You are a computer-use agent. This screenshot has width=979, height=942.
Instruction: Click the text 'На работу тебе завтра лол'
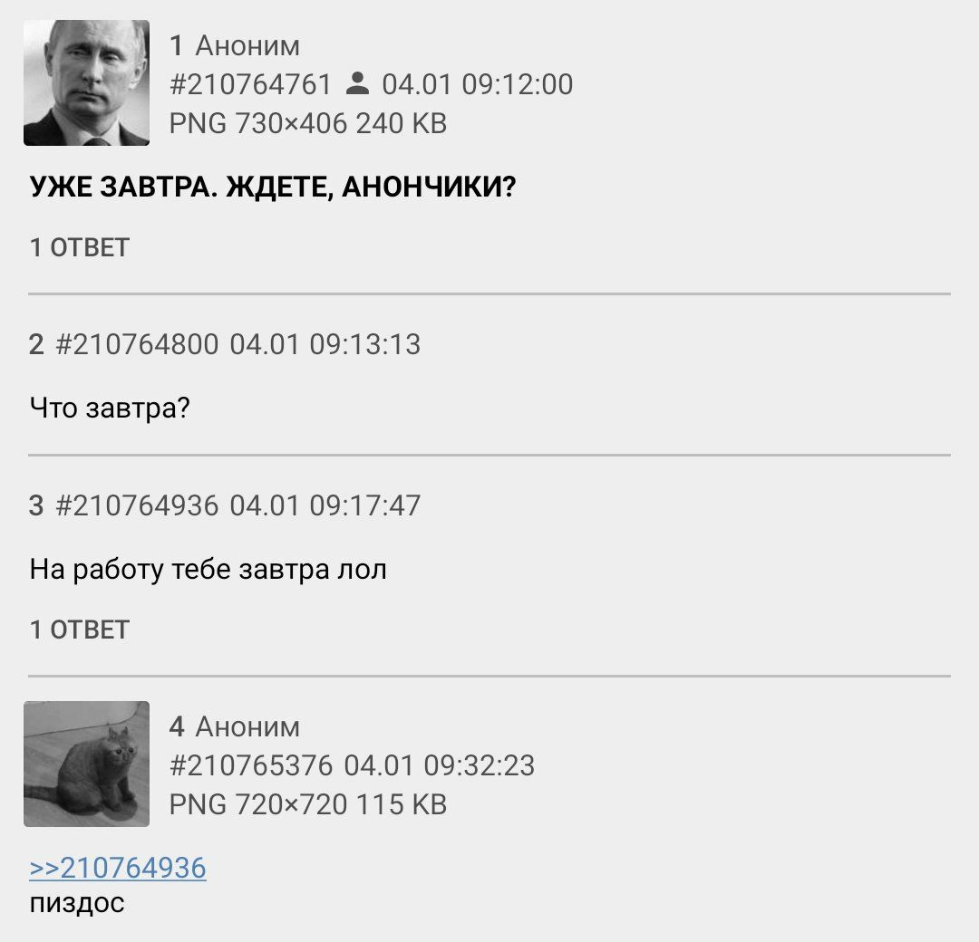click(x=208, y=570)
